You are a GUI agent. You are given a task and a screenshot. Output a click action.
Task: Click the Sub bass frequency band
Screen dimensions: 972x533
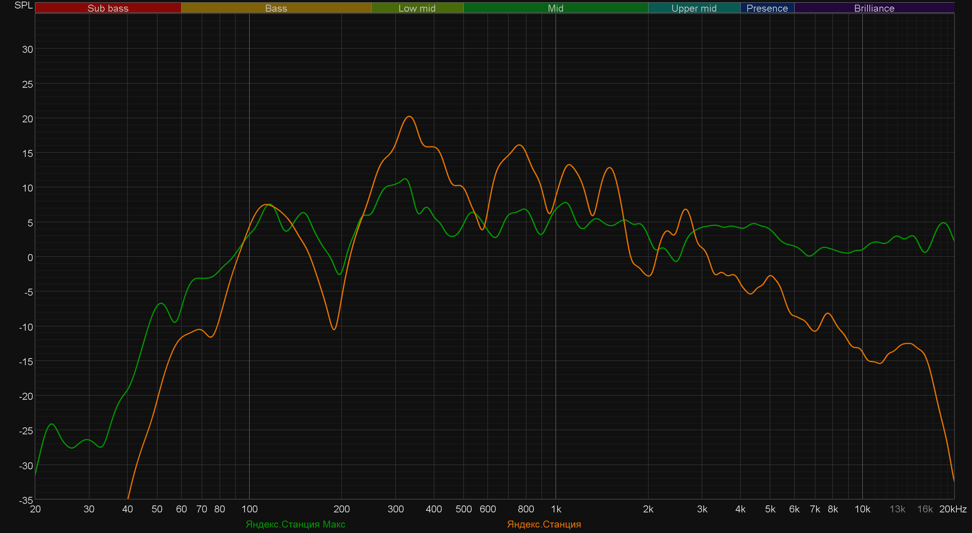coord(108,8)
